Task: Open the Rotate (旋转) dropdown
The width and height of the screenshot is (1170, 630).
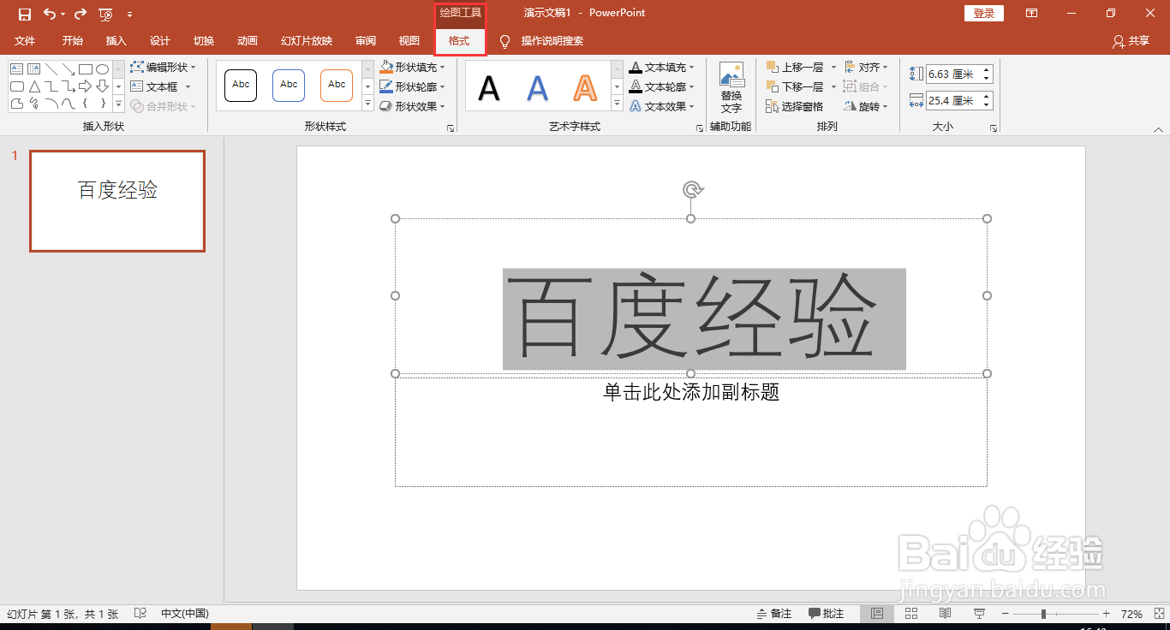Action: pos(866,106)
